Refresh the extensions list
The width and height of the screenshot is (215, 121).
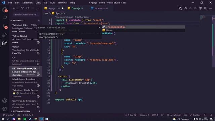[x=28, y=8]
